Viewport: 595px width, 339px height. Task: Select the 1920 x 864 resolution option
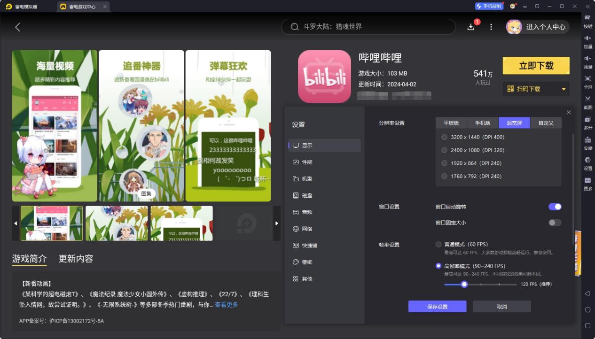click(x=472, y=163)
